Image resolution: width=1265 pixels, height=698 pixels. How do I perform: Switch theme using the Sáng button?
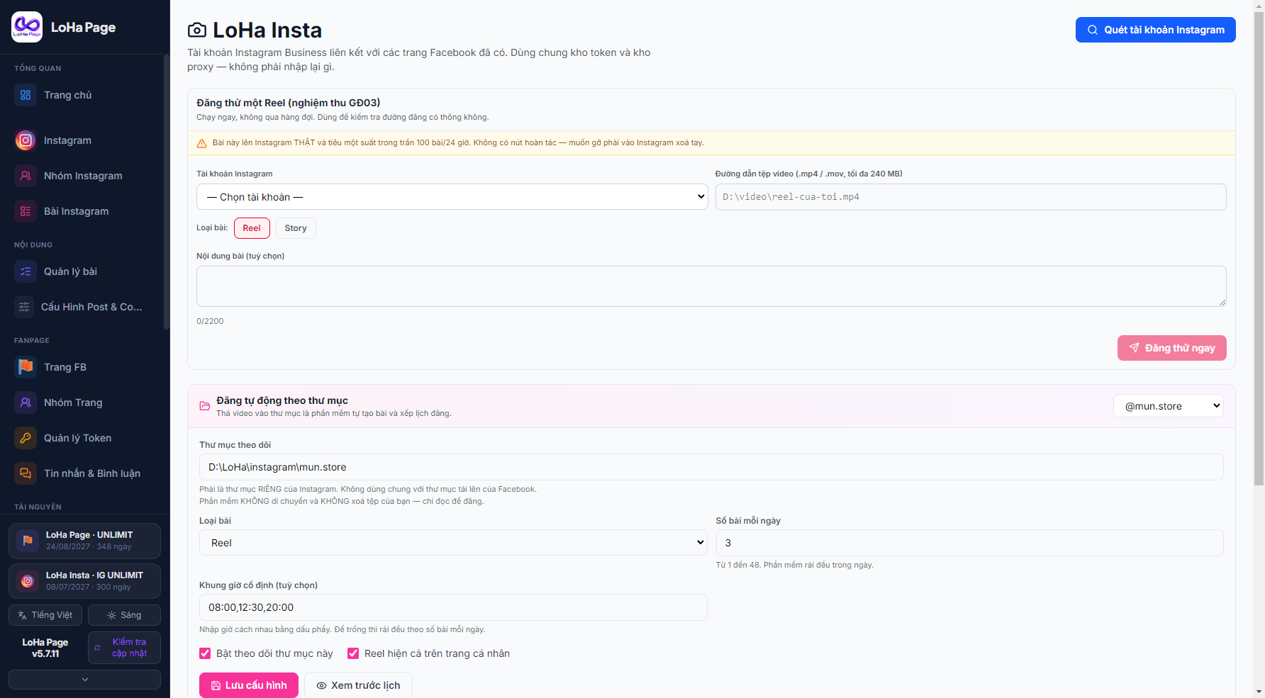(124, 615)
